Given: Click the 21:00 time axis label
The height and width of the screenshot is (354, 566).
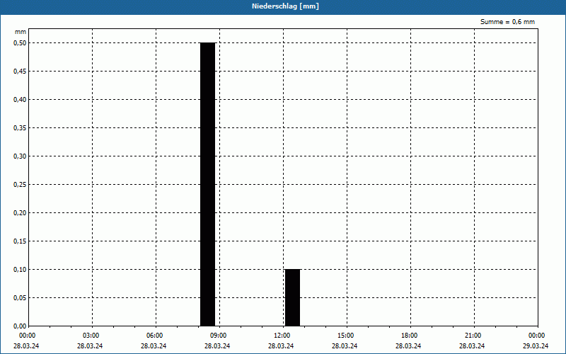Looking at the screenshot, I should [473, 336].
